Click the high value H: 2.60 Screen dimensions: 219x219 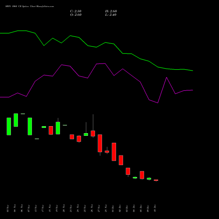(x=111, y=11)
